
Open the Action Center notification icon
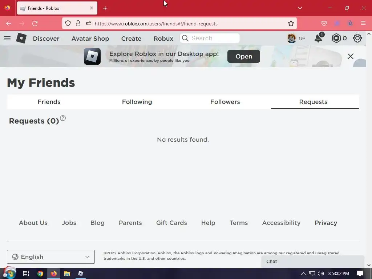click(360, 274)
